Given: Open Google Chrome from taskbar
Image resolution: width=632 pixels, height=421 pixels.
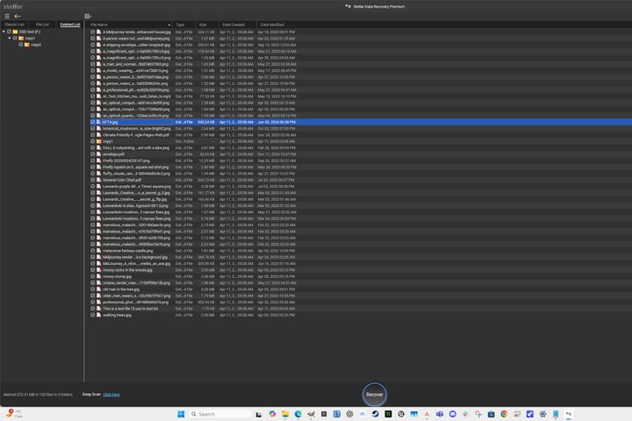Looking at the screenshot, I should tap(504, 414).
